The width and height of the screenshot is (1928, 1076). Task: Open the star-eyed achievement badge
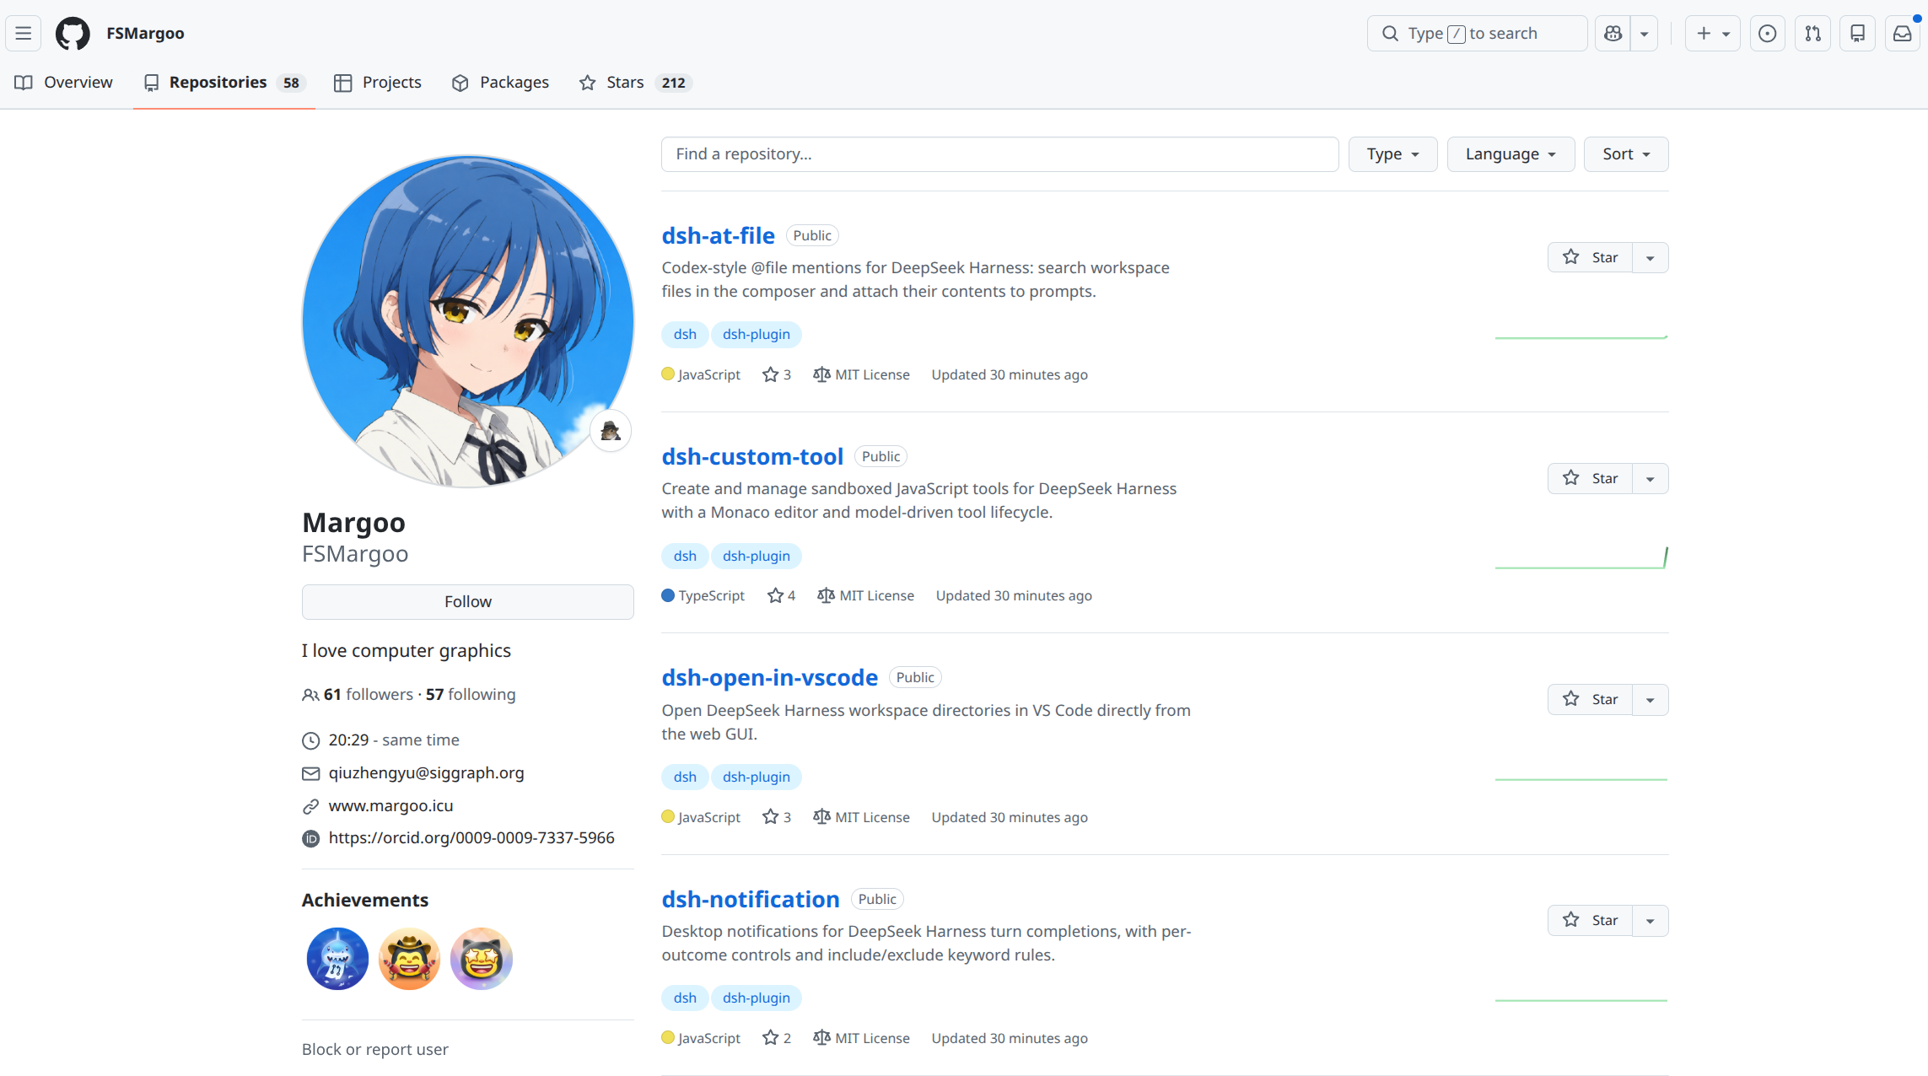[482, 959]
